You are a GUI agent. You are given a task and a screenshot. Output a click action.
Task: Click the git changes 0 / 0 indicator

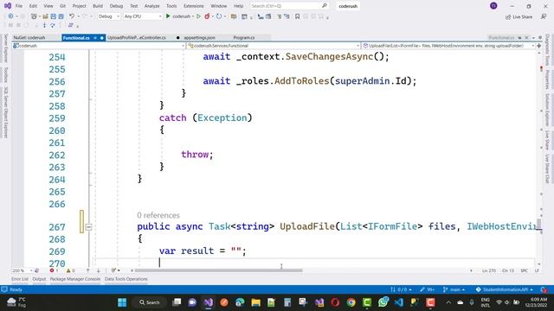click(x=401, y=289)
